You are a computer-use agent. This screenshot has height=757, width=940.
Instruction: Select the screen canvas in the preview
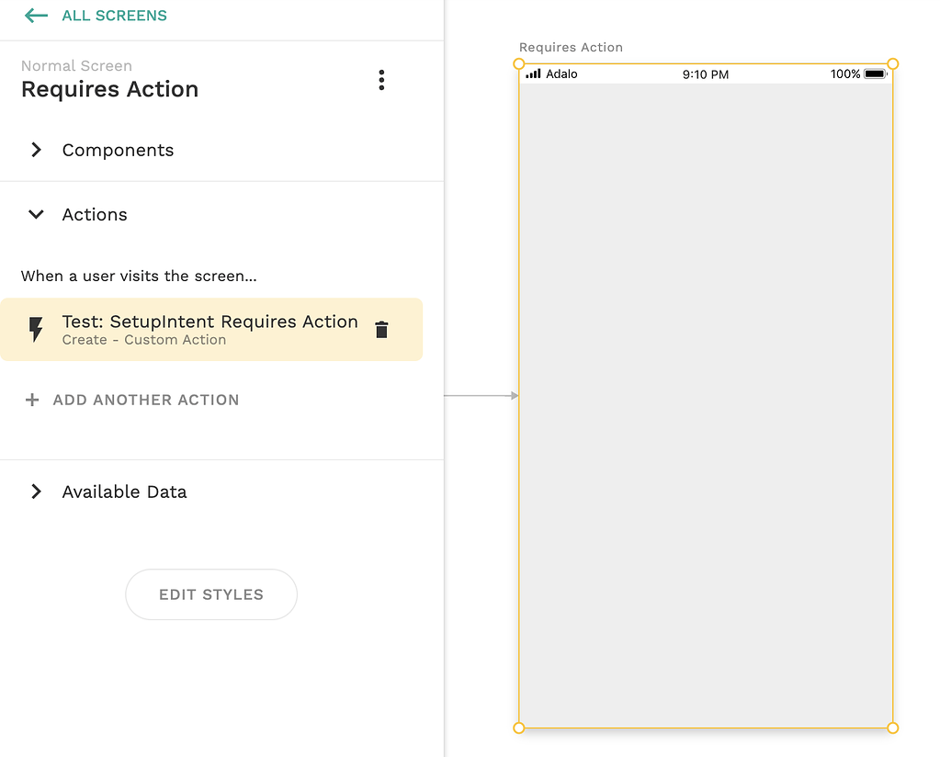[x=706, y=395]
